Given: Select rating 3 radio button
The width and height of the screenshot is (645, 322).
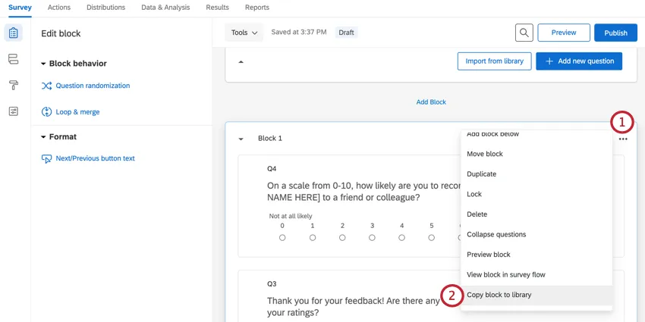Looking at the screenshot, I should coord(372,238).
